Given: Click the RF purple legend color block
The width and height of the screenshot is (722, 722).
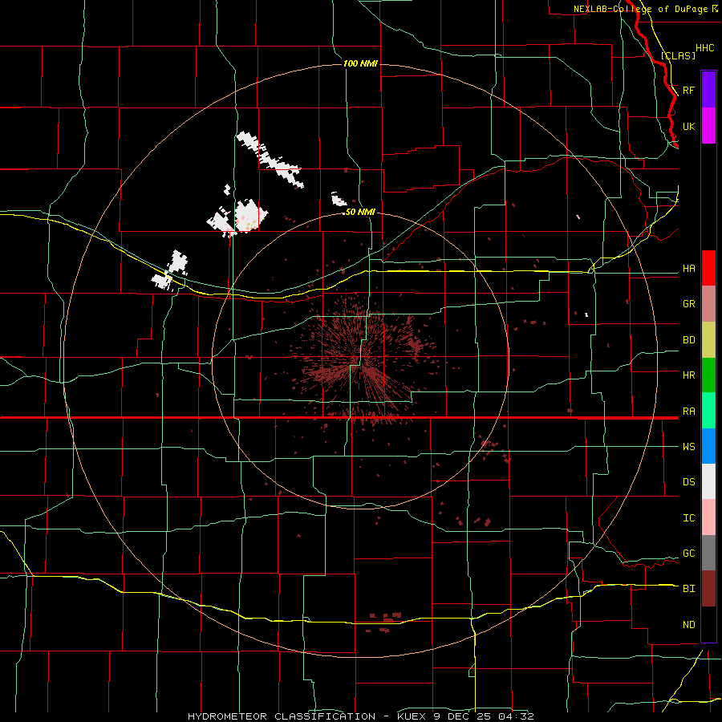Looking at the screenshot, I should [x=708, y=90].
